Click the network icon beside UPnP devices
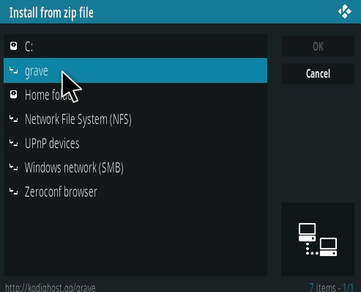This screenshot has width=361, height=292. click(x=14, y=143)
